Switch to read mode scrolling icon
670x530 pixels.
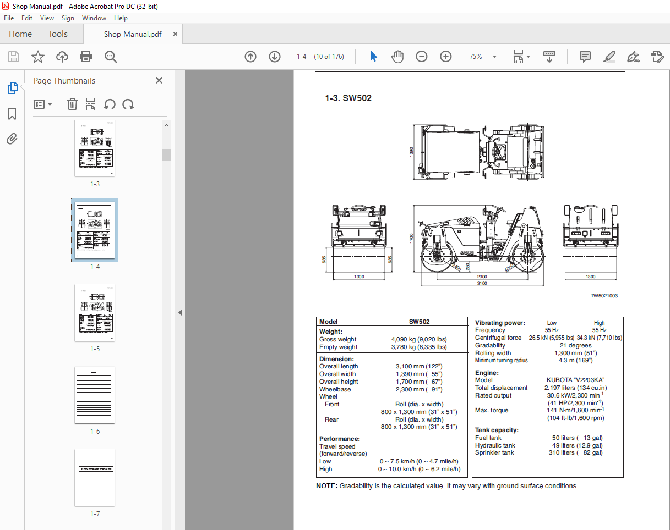pos(549,57)
